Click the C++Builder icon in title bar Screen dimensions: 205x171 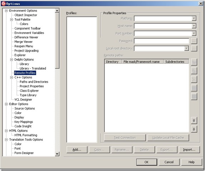(x=4, y=4)
